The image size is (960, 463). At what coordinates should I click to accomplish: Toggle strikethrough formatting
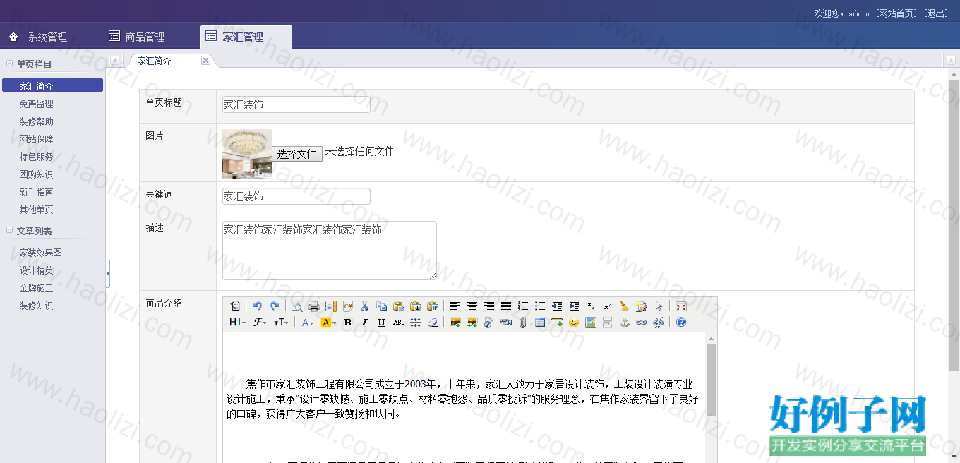coord(399,323)
